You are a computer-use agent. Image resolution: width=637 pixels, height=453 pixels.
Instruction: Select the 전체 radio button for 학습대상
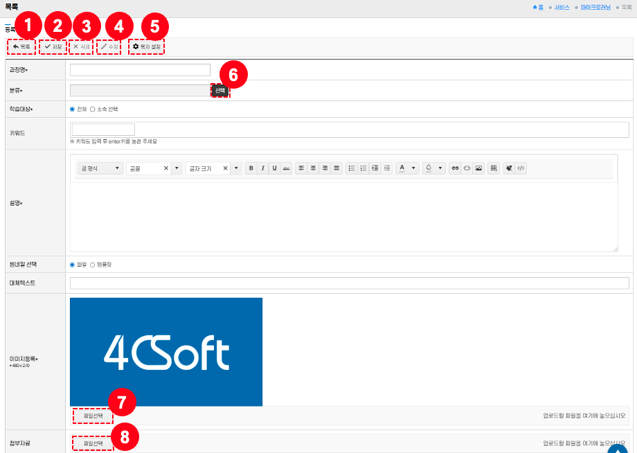click(x=73, y=109)
